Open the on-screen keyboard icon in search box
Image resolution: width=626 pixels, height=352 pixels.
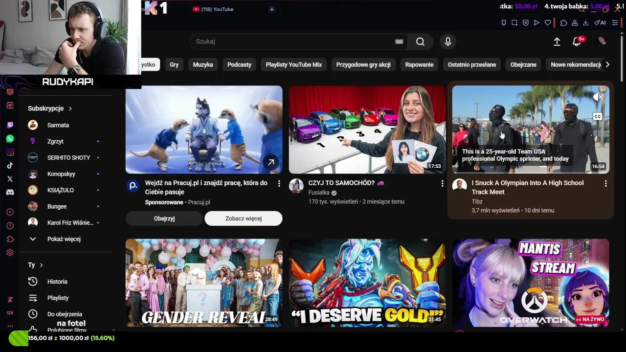[399, 42]
